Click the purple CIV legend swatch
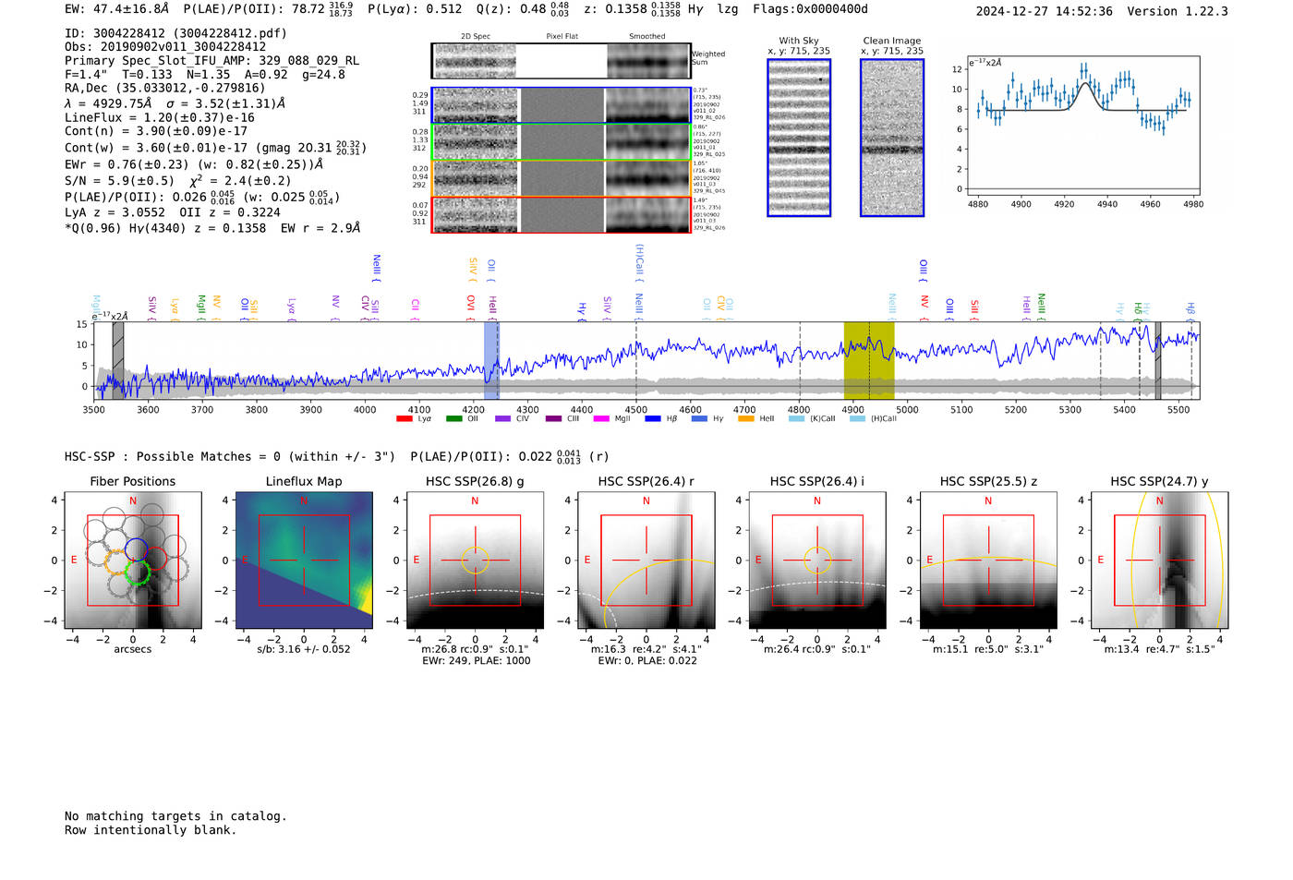The image size is (1293, 880). point(502,419)
